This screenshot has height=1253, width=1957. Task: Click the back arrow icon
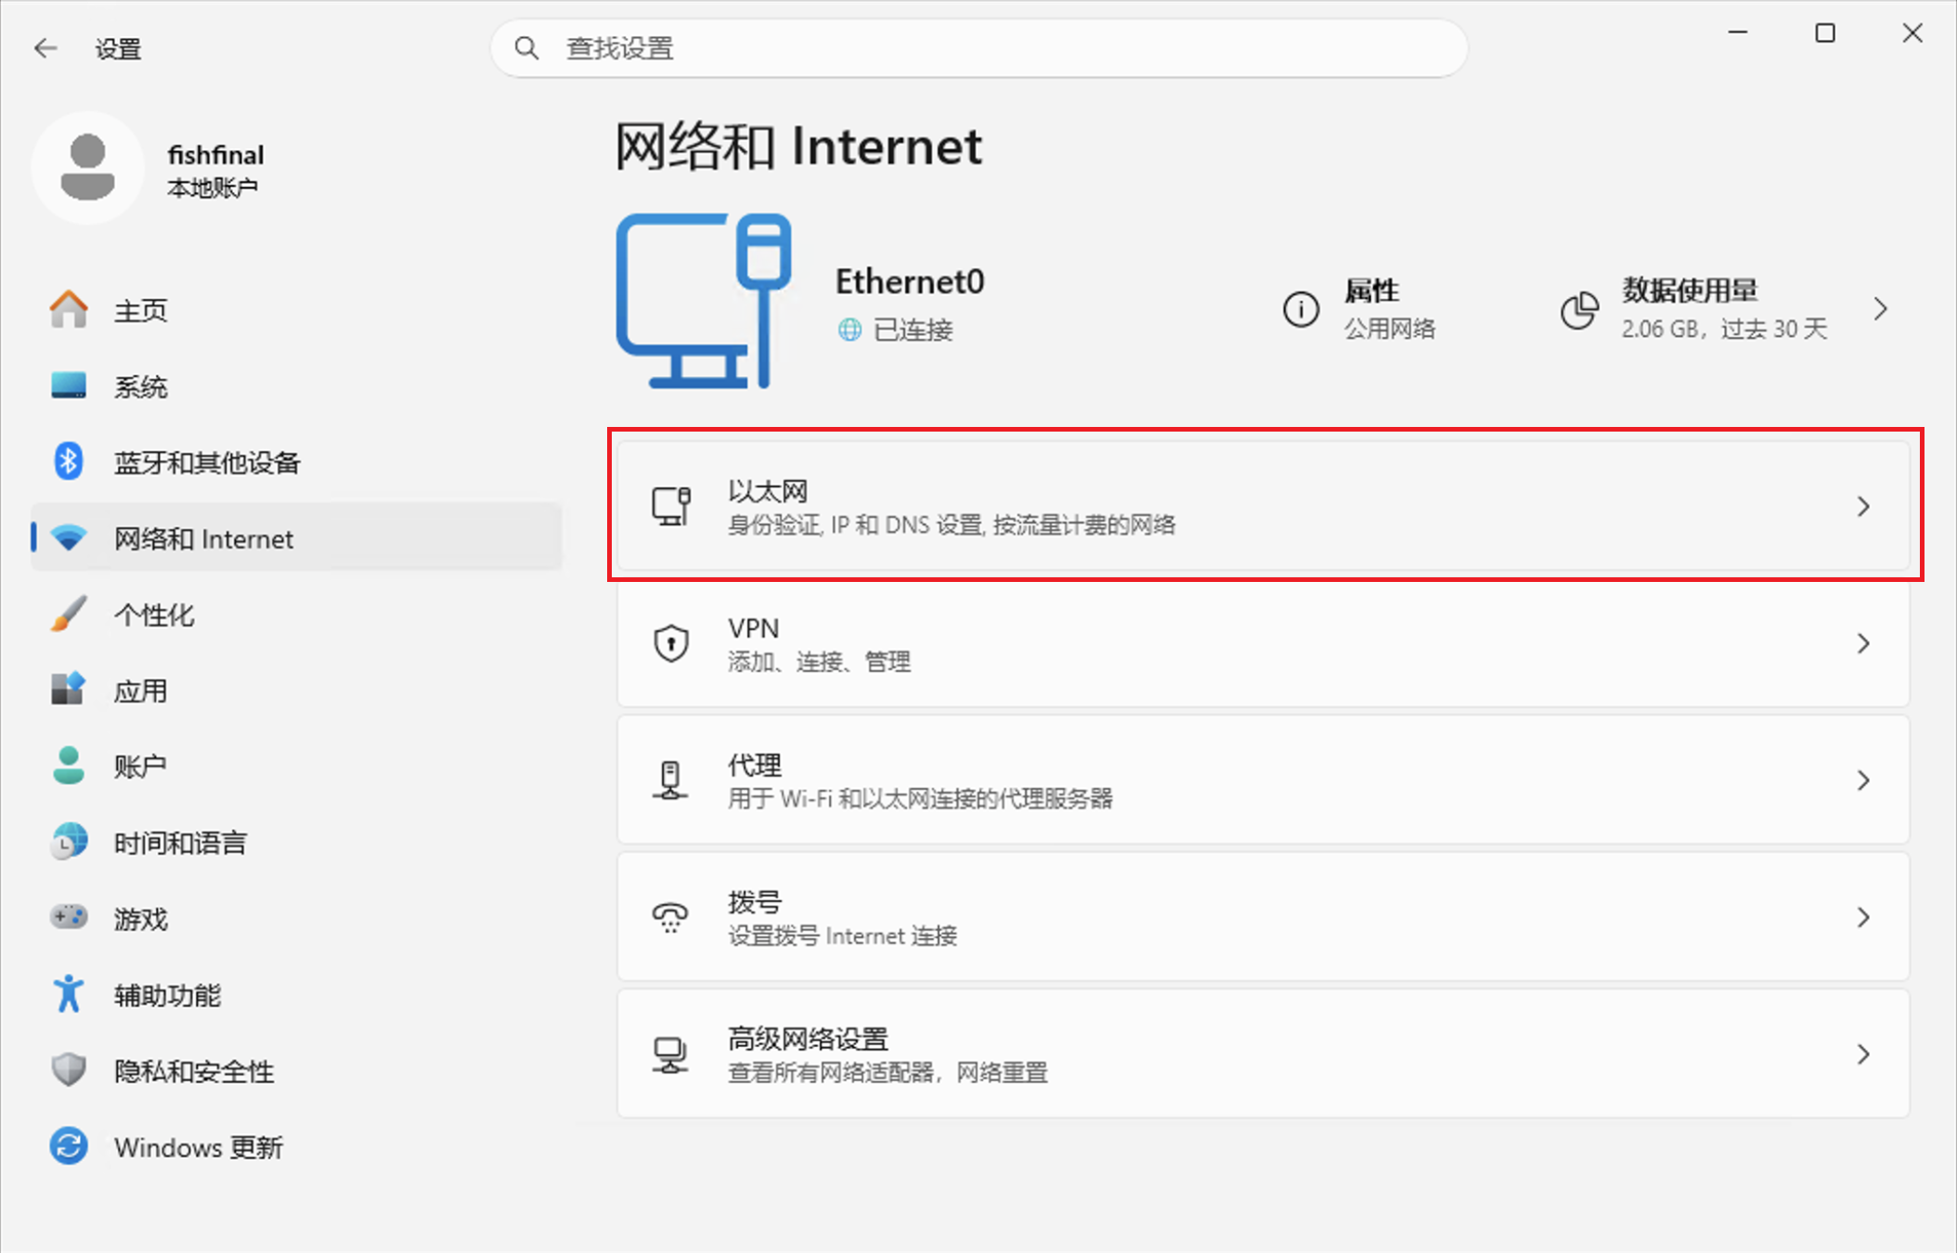tap(45, 48)
